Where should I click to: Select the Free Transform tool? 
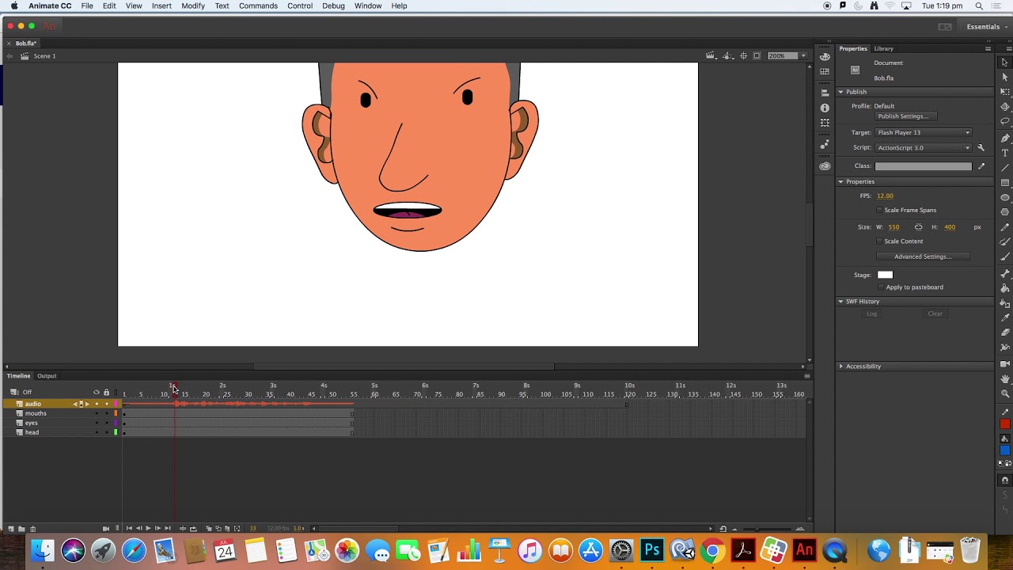[x=1005, y=92]
